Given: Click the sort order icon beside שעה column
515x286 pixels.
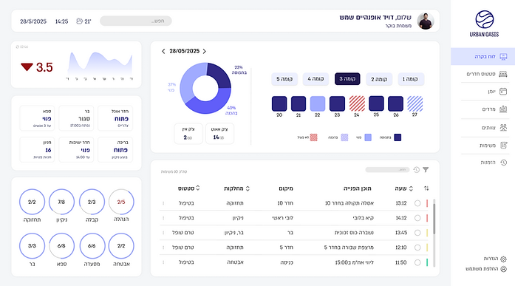Looking at the screenshot, I should (426, 188).
